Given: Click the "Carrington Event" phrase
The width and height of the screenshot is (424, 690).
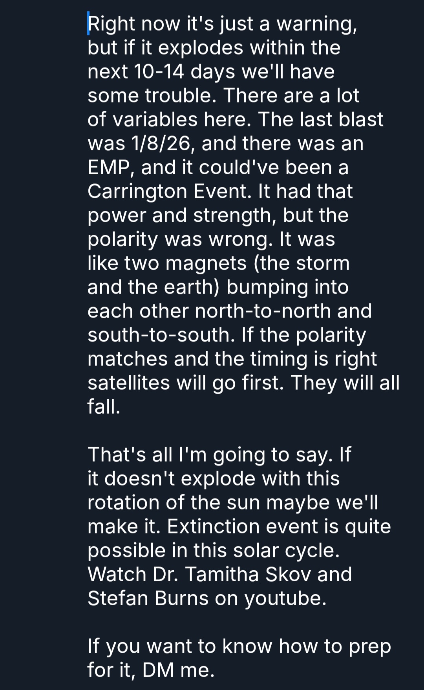Looking at the screenshot, I should coord(169,192).
